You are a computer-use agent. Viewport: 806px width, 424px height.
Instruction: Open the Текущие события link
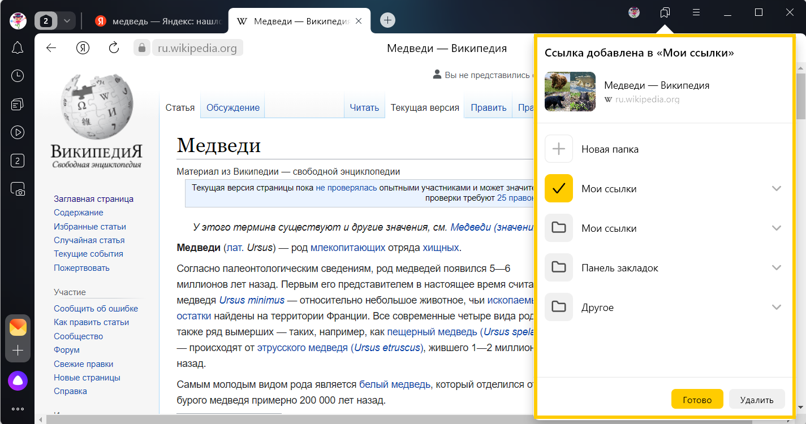(88, 254)
